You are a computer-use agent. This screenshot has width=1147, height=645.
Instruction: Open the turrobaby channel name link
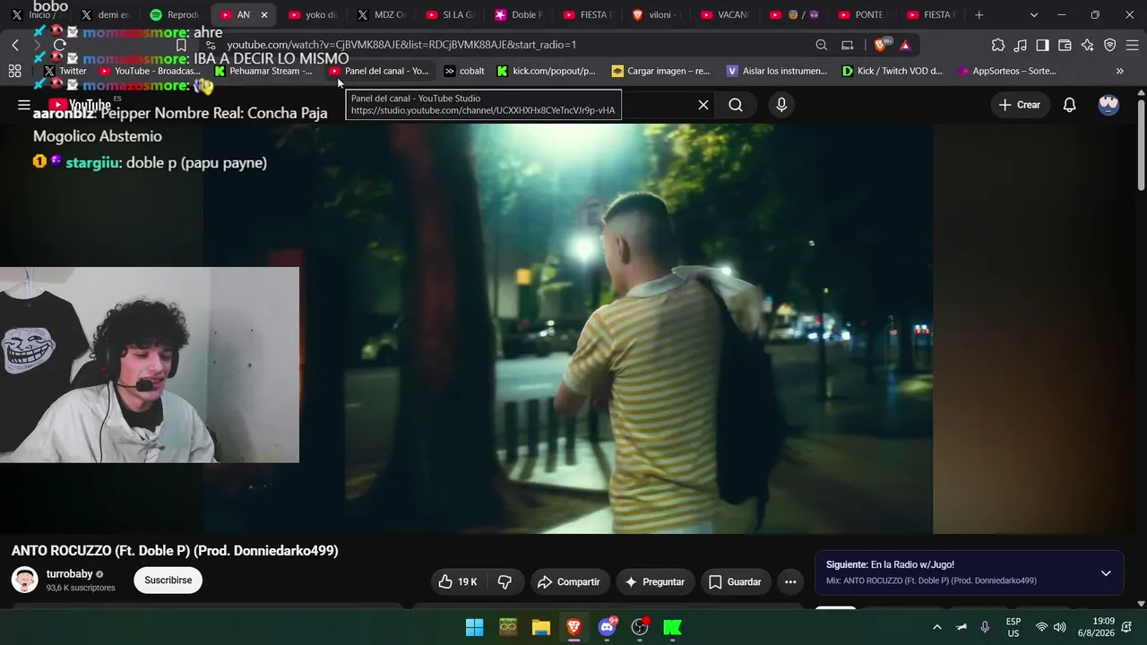pyautogui.click(x=70, y=574)
